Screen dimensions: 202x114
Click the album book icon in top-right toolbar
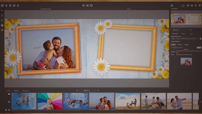point(183,6)
